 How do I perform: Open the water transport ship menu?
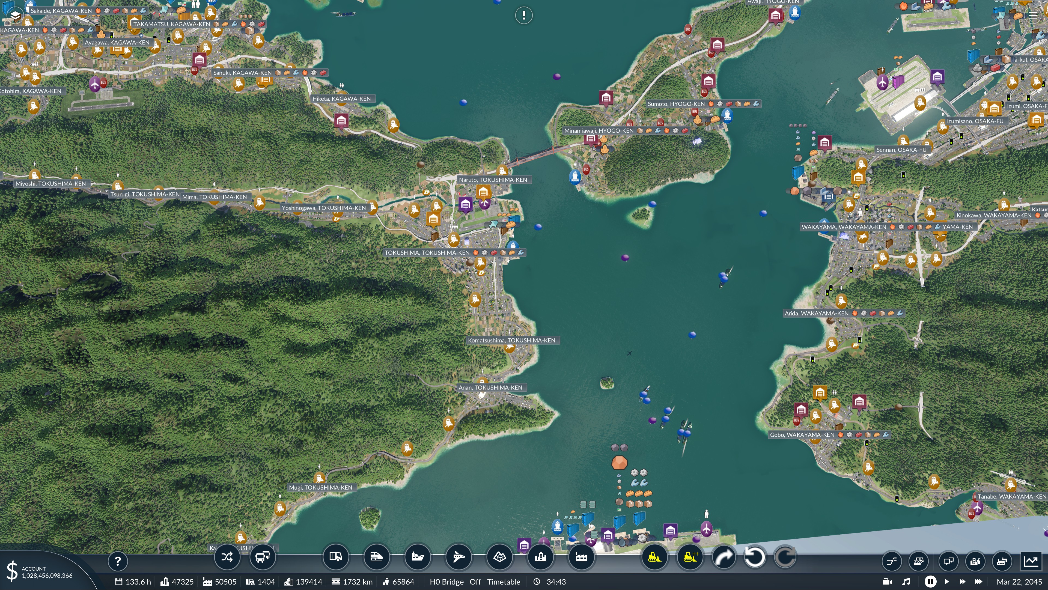coord(417,557)
